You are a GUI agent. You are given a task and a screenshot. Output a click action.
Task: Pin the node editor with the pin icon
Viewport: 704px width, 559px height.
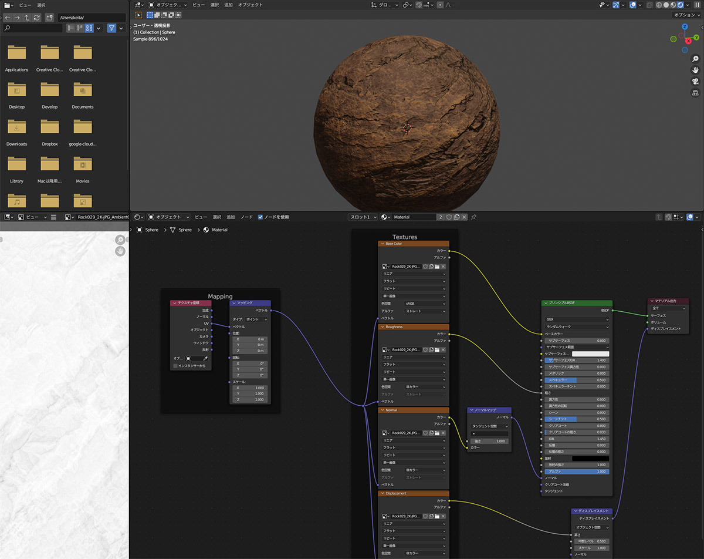(473, 217)
